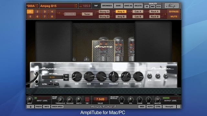Set quality to HI
Screen dimensions: 207x116
(x=147, y=6)
